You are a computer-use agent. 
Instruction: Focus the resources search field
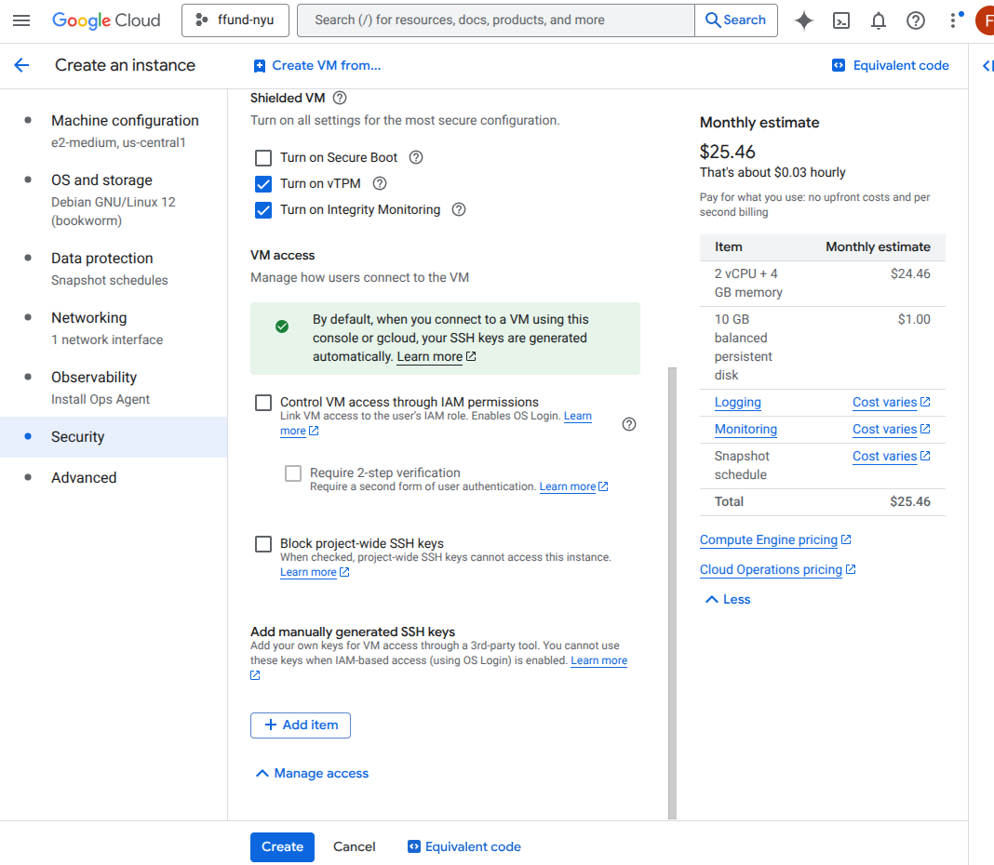[x=495, y=20]
